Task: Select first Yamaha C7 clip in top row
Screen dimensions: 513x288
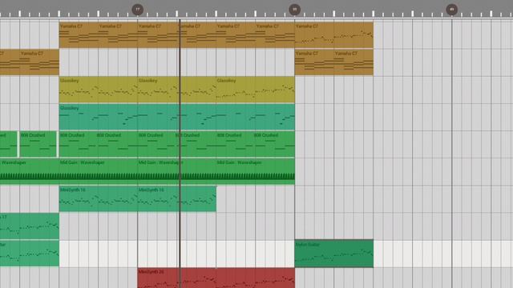Action: click(79, 35)
